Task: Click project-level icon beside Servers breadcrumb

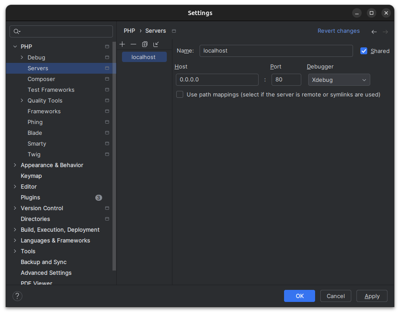Action: coord(174,31)
